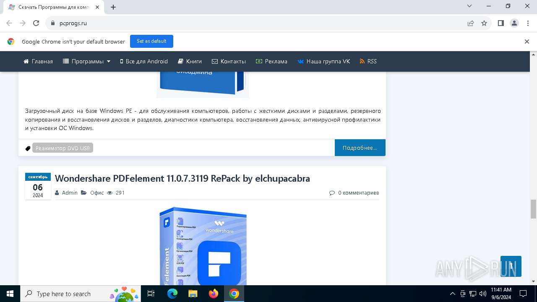Click the page vertical scrollbar thumb
Viewport: 537px width, 302px height.
pyautogui.click(x=533, y=209)
